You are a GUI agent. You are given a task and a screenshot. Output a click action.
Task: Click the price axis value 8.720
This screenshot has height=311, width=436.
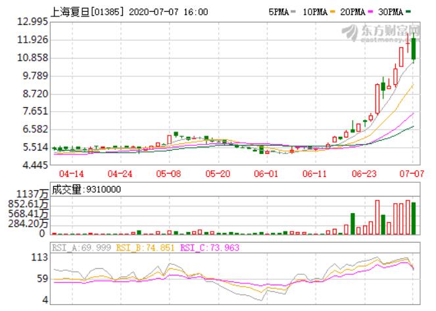[36, 93]
